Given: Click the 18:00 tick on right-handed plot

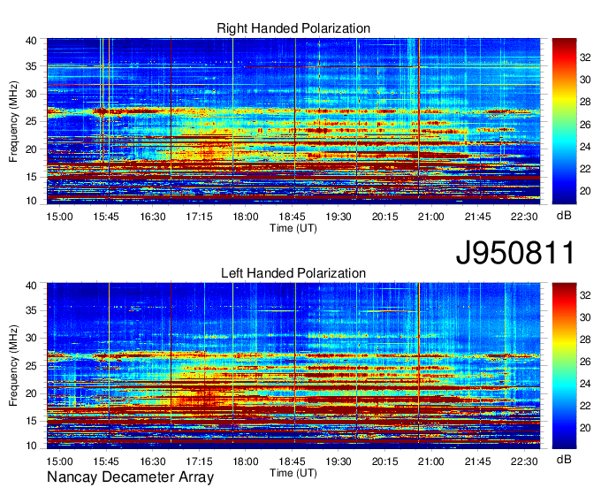Looking at the screenshot, I should pyautogui.click(x=246, y=217).
